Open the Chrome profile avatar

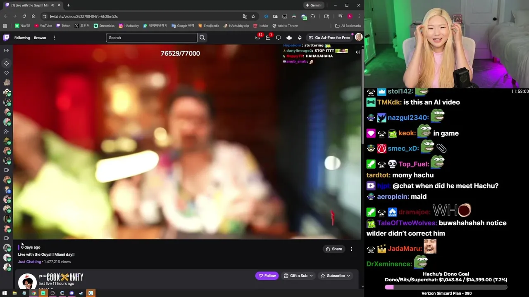(x=350, y=16)
